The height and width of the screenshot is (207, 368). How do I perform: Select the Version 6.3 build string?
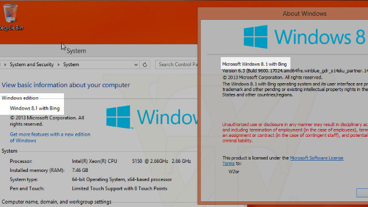pyautogui.click(x=295, y=71)
